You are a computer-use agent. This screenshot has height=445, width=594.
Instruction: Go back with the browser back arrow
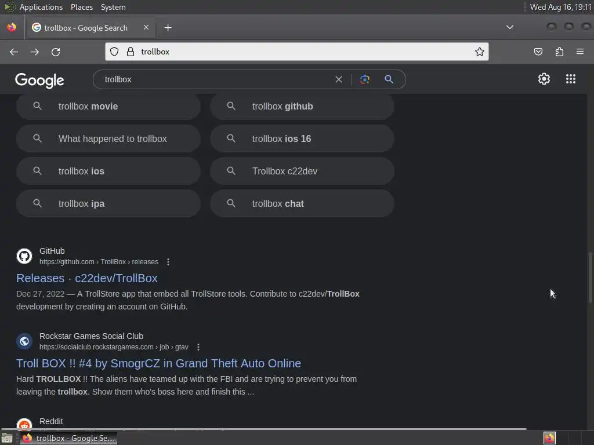coord(14,52)
